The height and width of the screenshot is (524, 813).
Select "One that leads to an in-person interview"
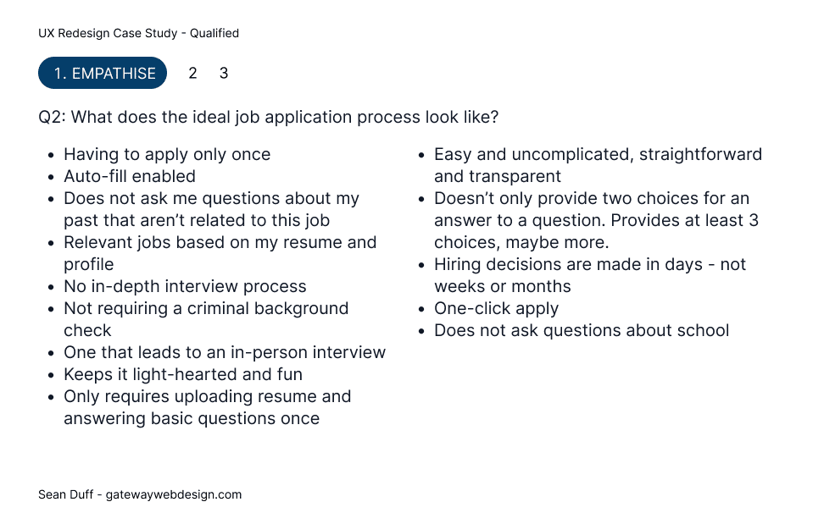[x=225, y=353]
